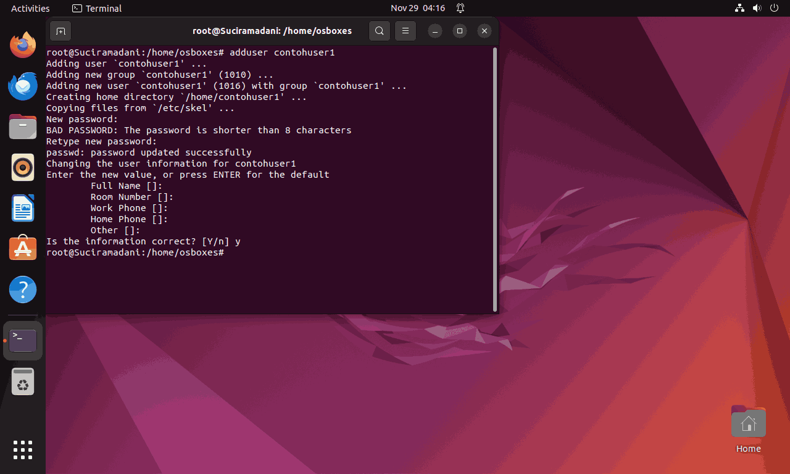Click the terminal vertical scrollbar
The width and height of the screenshot is (790, 474).
coord(495,180)
